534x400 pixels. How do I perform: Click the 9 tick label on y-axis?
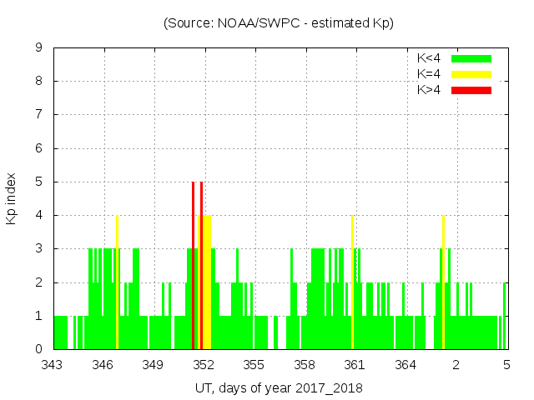39,47
